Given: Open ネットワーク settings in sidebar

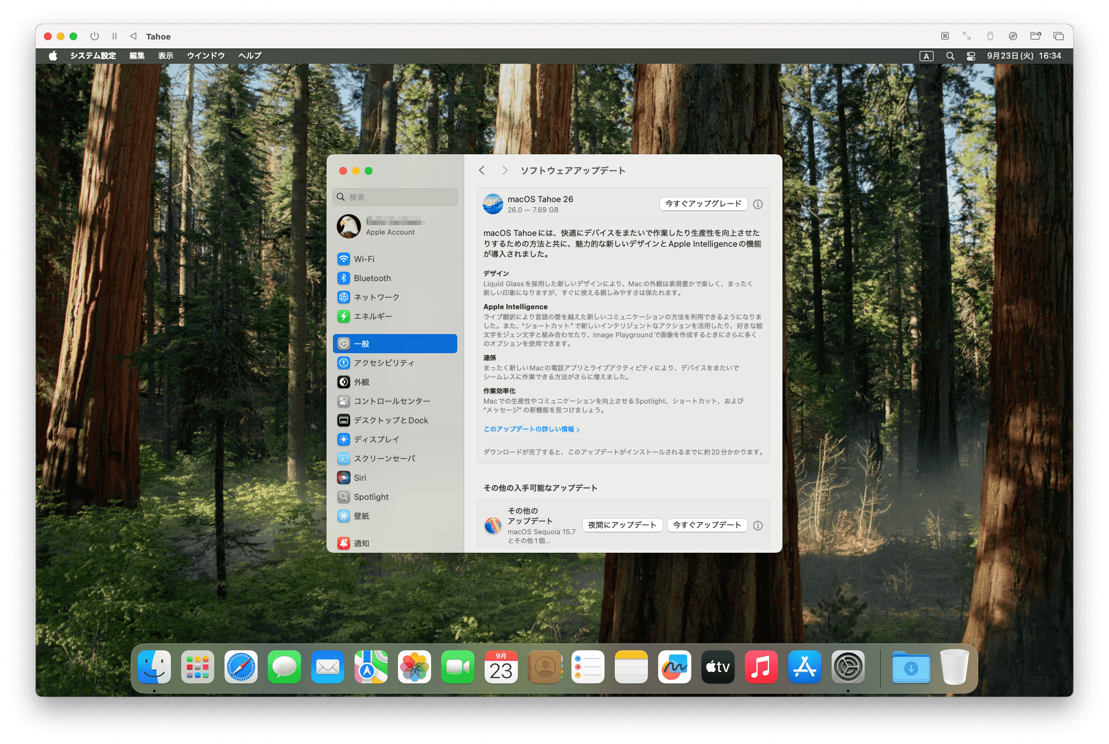Looking at the screenshot, I should [x=395, y=297].
